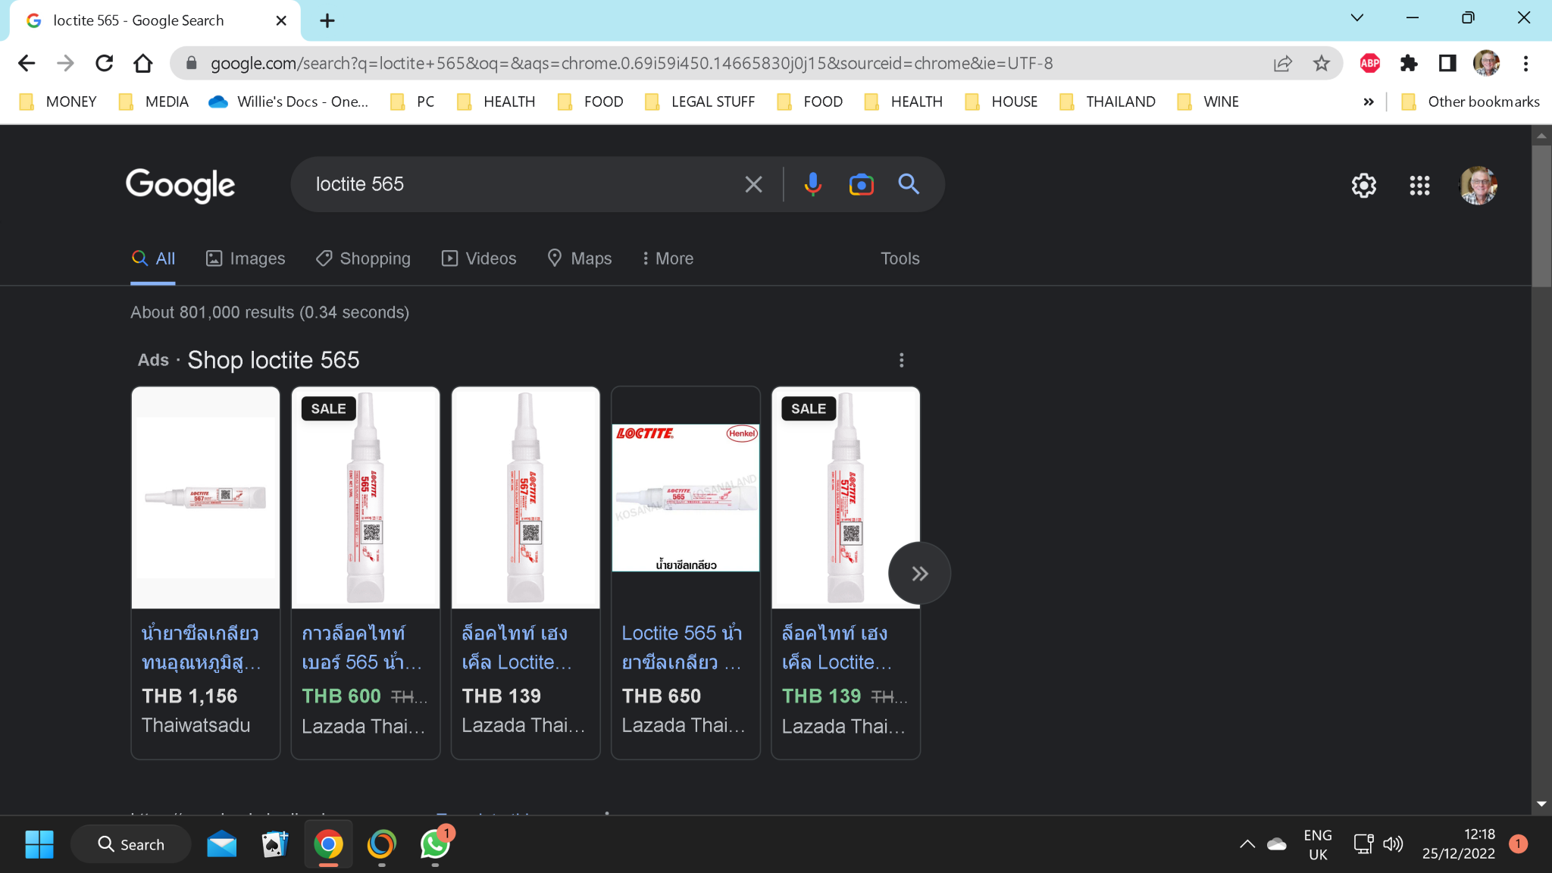Open the Windows Start menu

(39, 844)
